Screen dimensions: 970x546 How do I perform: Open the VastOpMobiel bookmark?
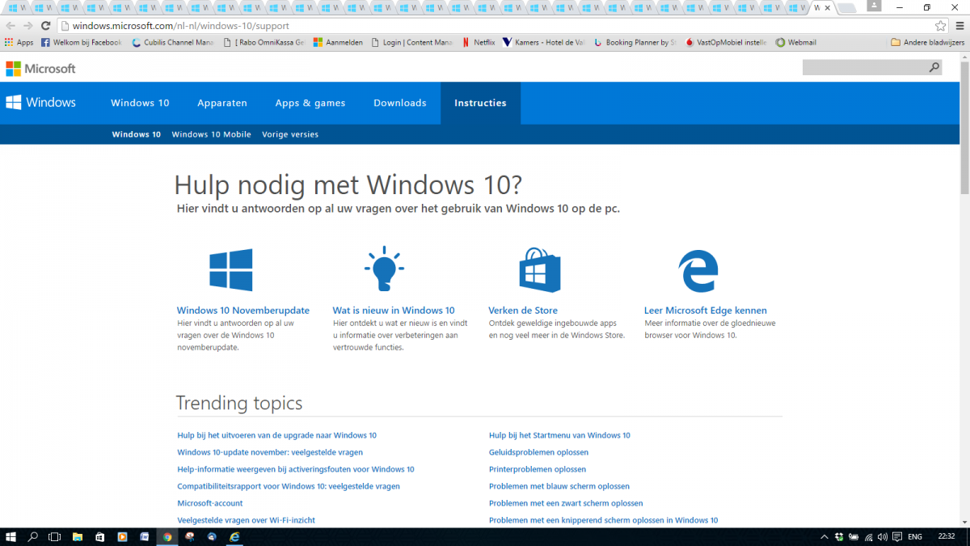pyautogui.click(x=725, y=43)
